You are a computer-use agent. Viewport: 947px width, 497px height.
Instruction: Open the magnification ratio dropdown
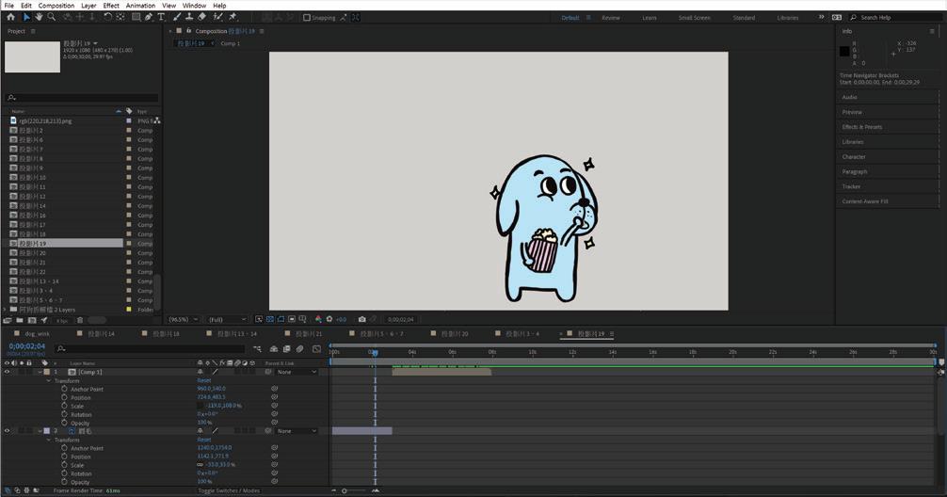pos(183,319)
